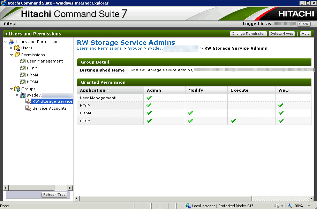
Task: Sort by Application column header
Action: [110, 90]
